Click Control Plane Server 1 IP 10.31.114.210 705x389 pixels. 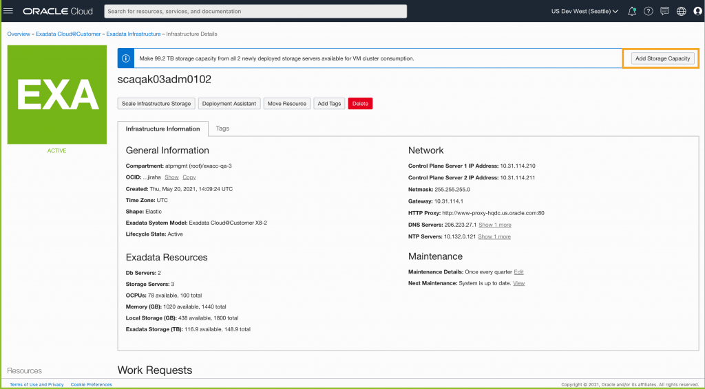(518, 166)
